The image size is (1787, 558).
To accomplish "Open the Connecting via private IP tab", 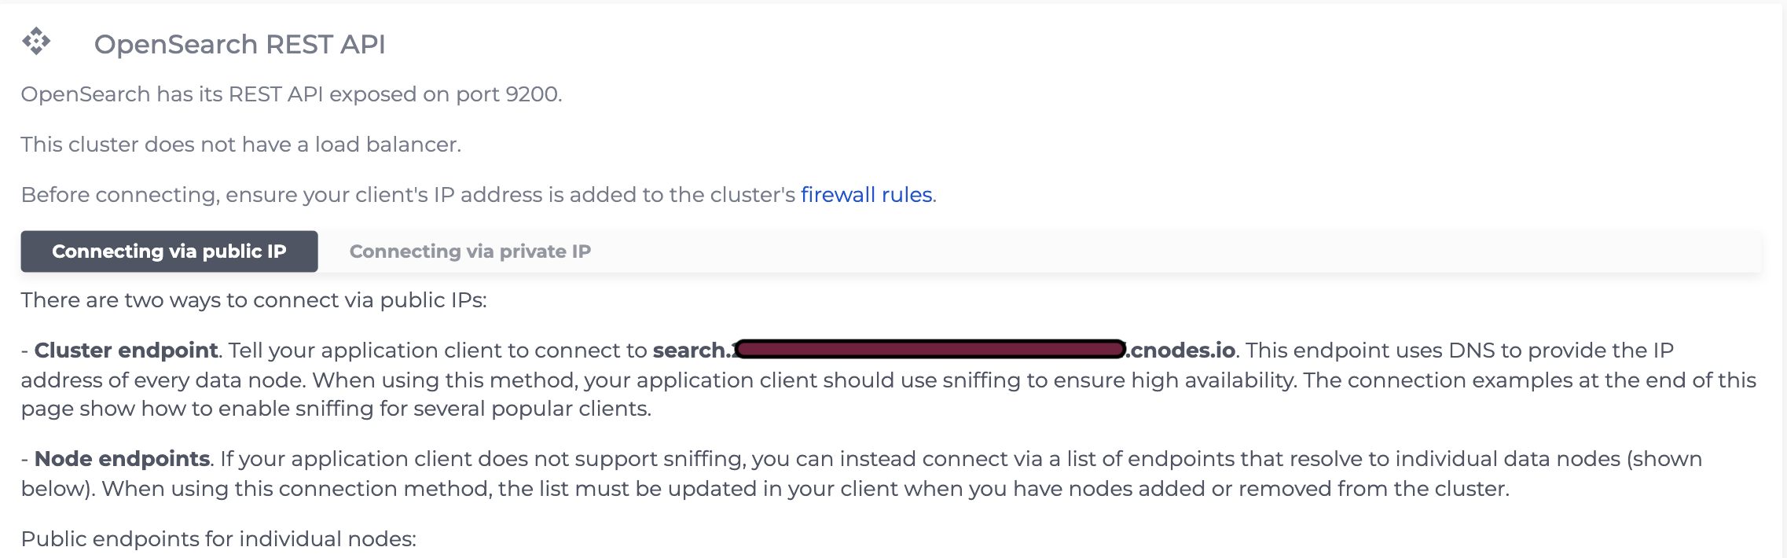I will [470, 251].
